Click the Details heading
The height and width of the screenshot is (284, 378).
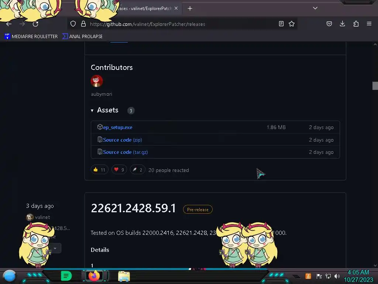click(100, 250)
